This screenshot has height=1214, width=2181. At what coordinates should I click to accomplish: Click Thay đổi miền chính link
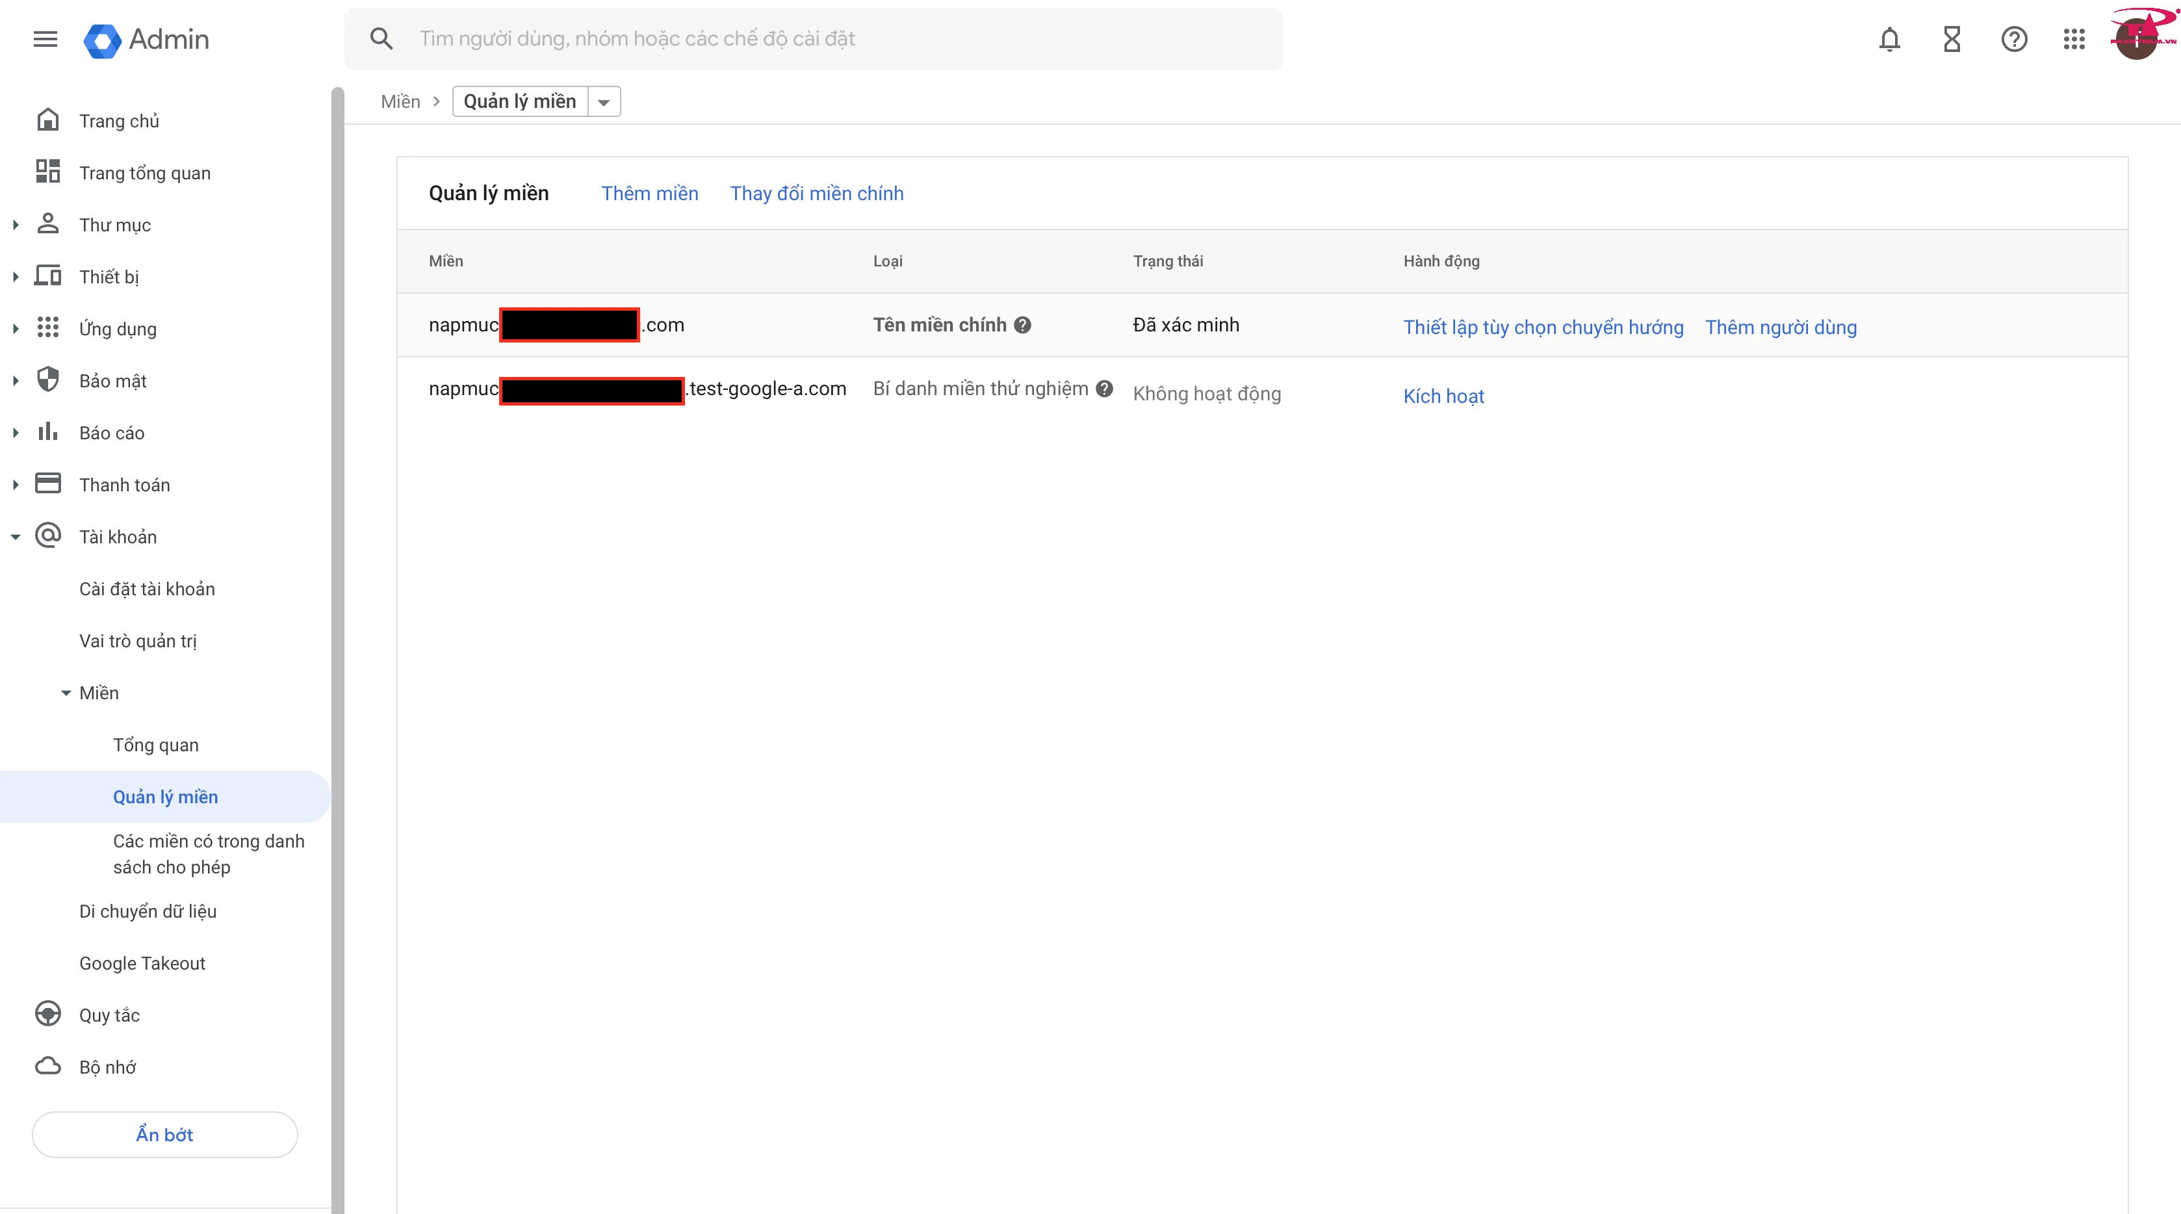tap(816, 194)
